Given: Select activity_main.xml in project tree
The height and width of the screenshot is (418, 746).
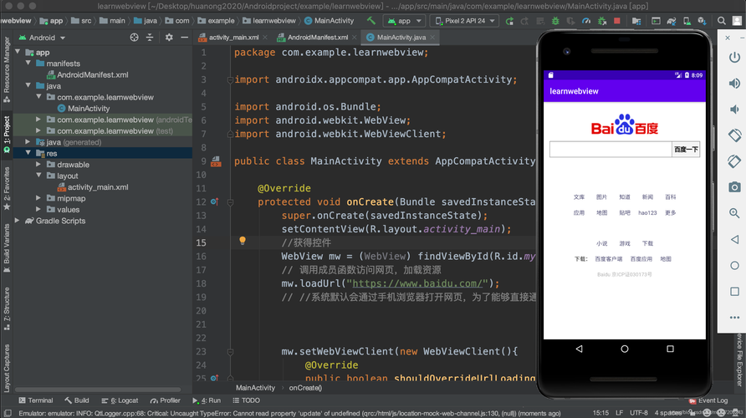Looking at the screenshot, I should click(92, 187).
